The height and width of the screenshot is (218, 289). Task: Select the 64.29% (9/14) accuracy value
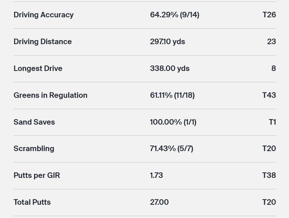174,15
